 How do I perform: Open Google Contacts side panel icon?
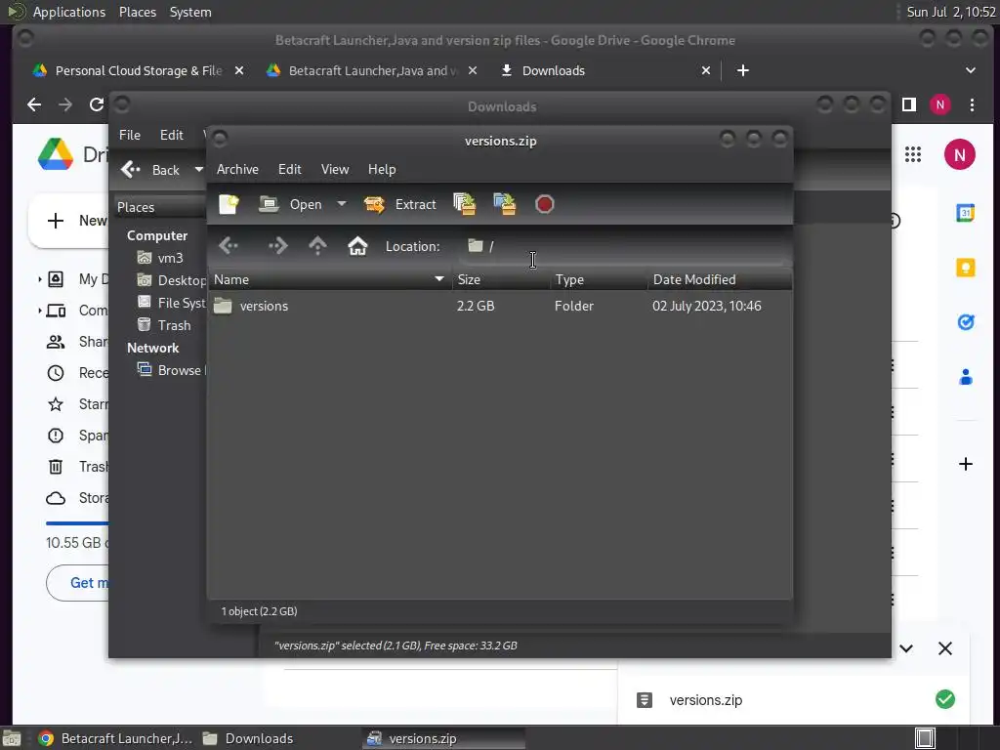pos(966,377)
